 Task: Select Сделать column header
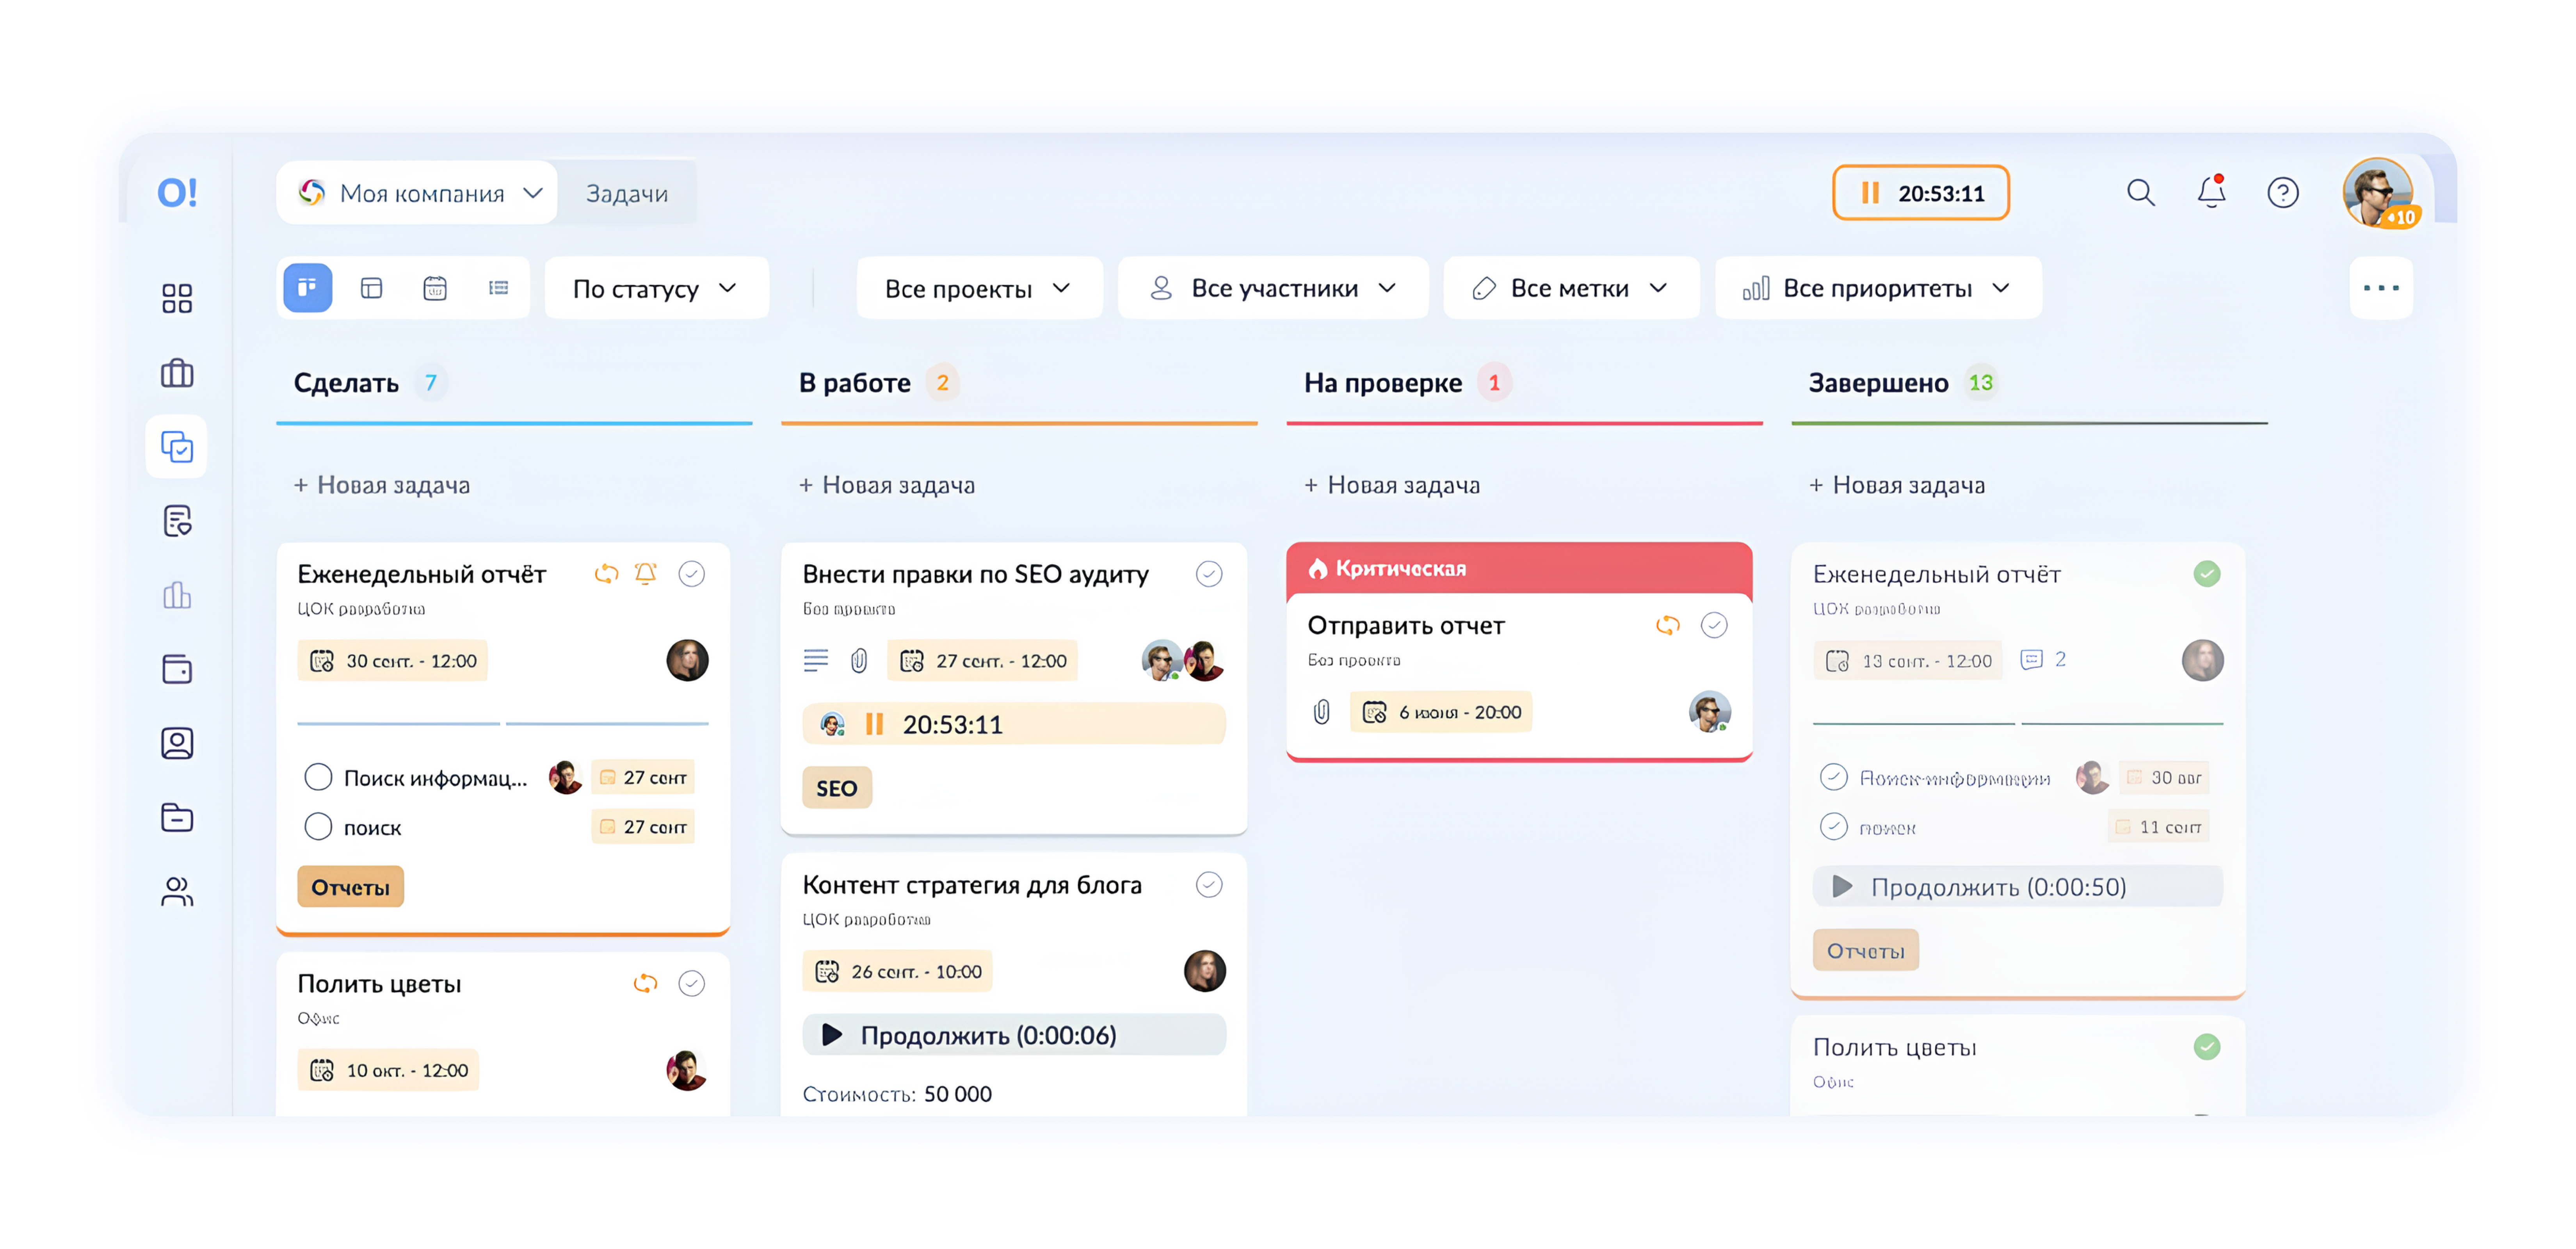tap(346, 383)
